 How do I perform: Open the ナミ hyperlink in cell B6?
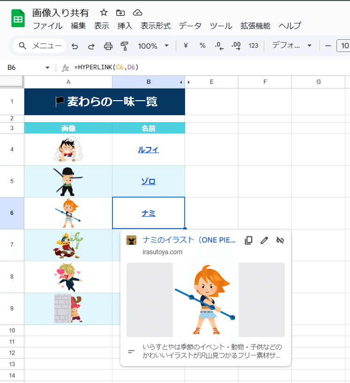pos(149,213)
